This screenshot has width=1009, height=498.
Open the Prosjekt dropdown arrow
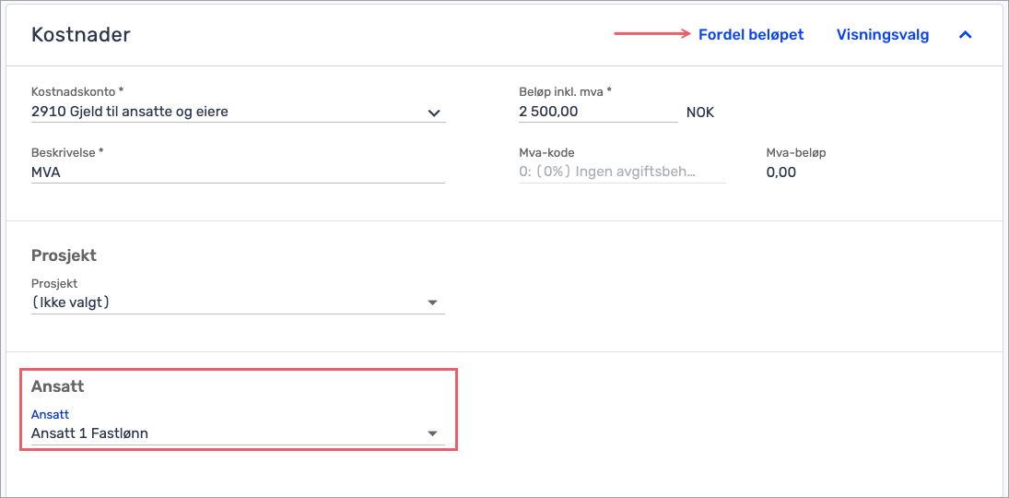432,302
